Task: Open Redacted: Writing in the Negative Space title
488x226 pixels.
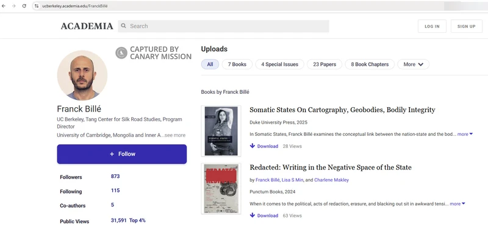Action: pyautogui.click(x=331, y=168)
